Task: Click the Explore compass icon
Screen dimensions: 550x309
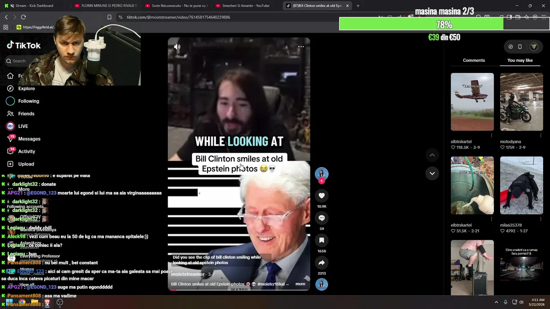Action: click(10, 88)
